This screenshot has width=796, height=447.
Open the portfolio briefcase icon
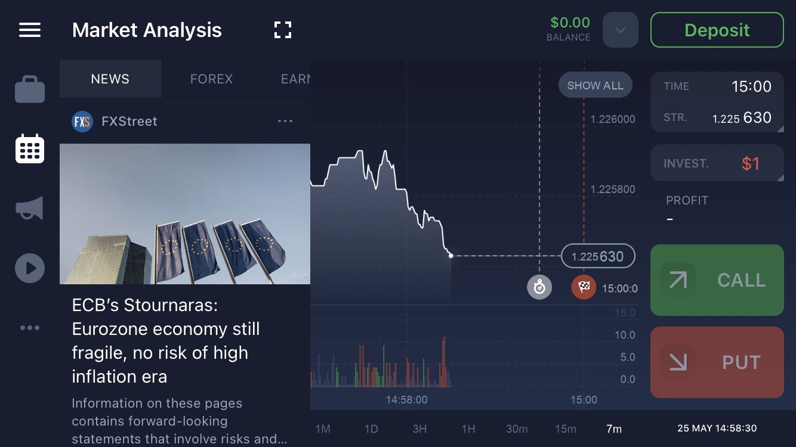click(30, 89)
